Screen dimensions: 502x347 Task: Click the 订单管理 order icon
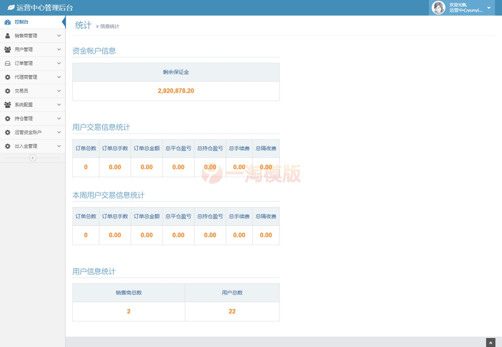[7, 63]
